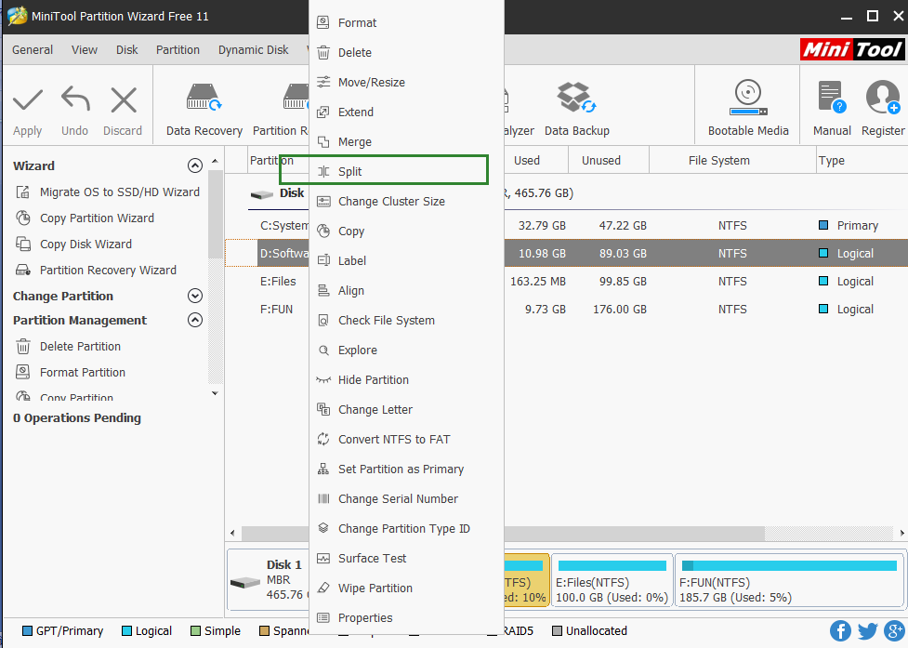Click the Discard X icon

tap(124, 100)
